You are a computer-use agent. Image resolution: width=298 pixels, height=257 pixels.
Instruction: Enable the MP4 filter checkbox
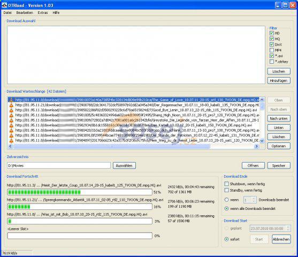coord(272,50)
